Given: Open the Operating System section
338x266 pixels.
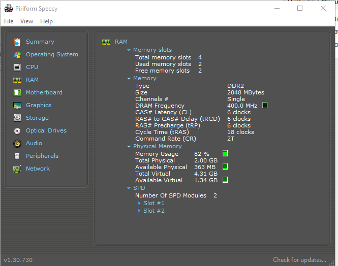Looking at the screenshot, I should 52,54.
